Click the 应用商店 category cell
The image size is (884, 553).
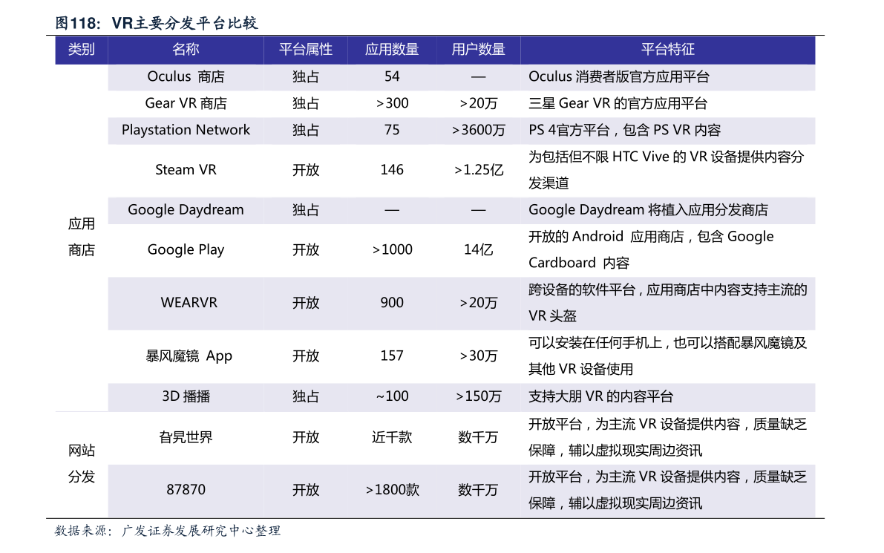coord(81,237)
